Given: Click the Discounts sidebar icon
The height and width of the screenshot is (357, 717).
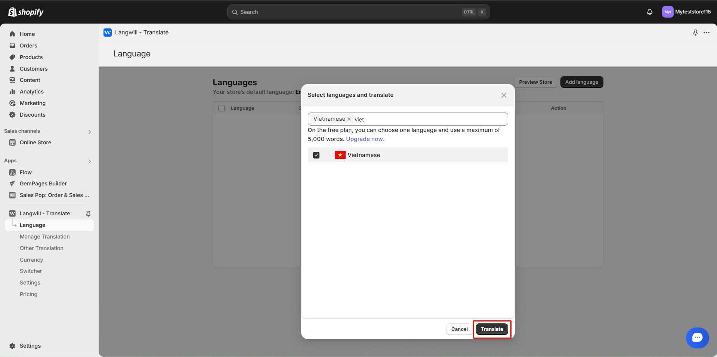Looking at the screenshot, I should pos(12,114).
